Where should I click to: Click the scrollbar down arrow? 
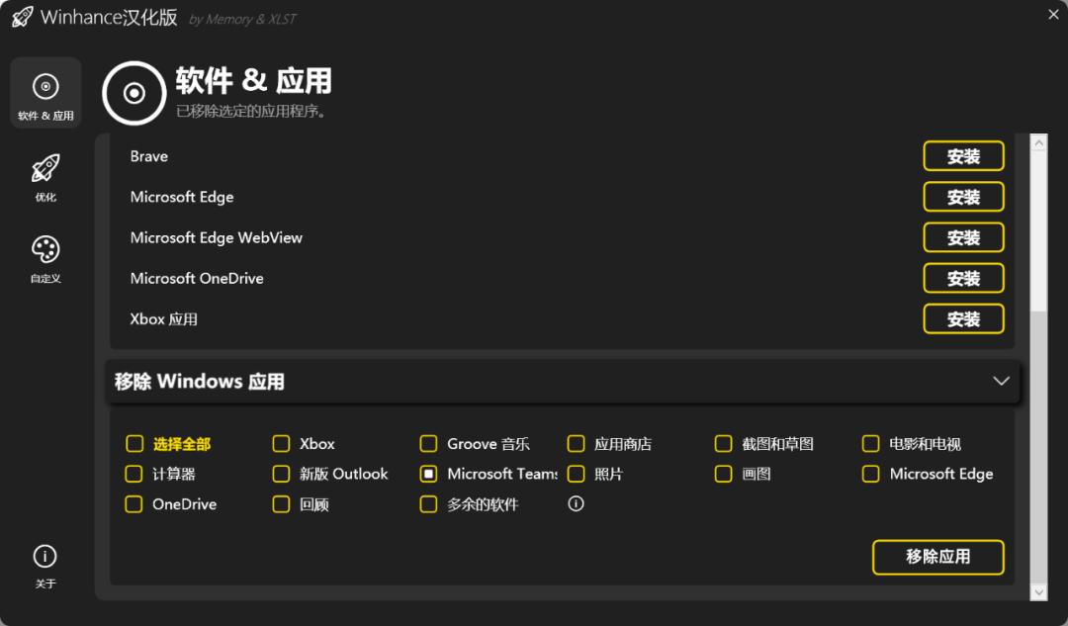click(1038, 592)
